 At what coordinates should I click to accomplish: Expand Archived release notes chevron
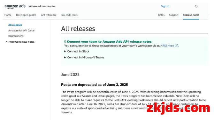coord(6,42)
